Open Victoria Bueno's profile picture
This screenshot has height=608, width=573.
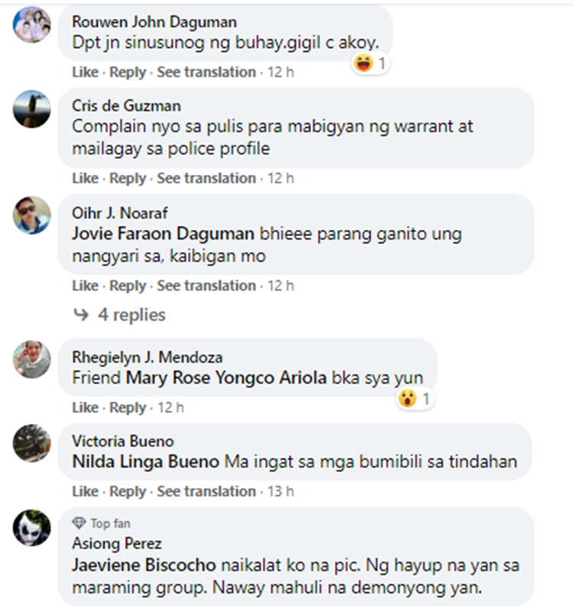(x=32, y=443)
